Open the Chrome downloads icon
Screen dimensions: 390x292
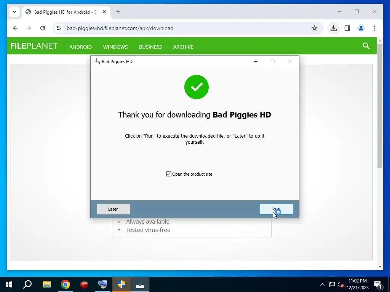334,28
